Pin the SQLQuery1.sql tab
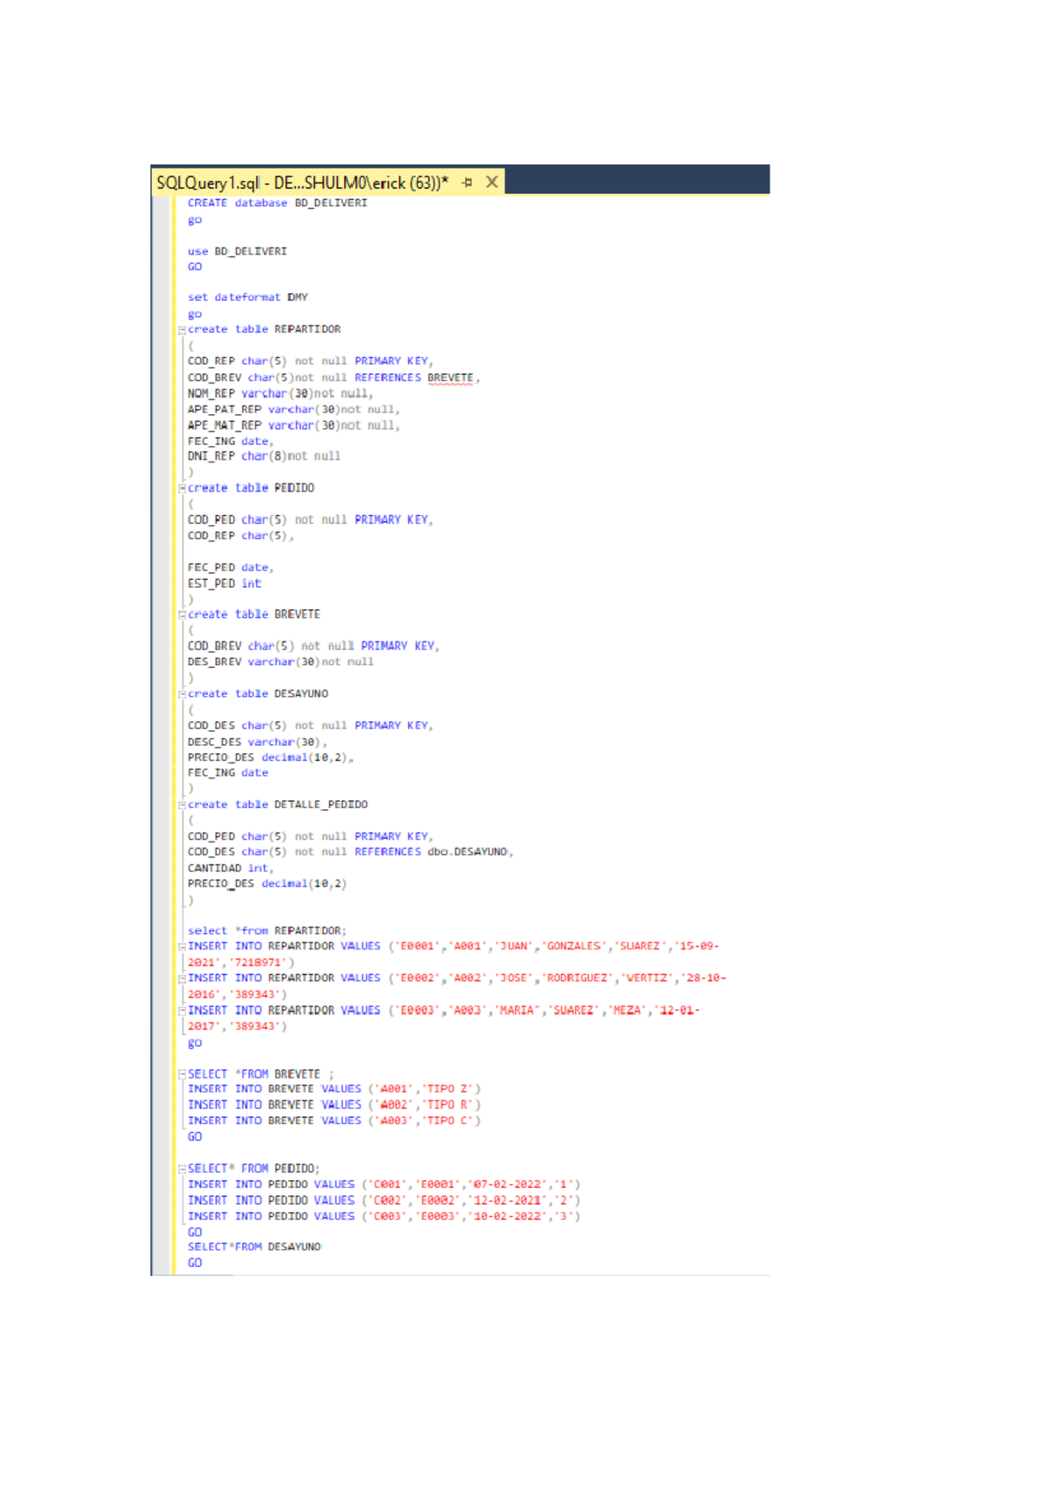1053x1490 pixels. pos(467,183)
